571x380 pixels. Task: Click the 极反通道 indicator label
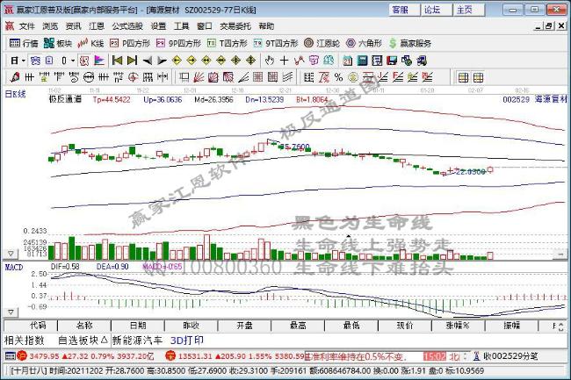pos(66,99)
